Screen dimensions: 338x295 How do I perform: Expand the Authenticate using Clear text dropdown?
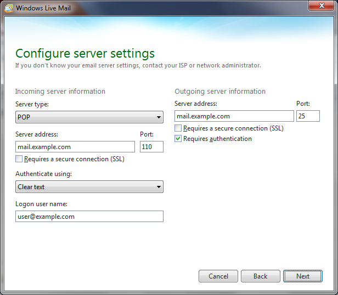tap(89, 187)
